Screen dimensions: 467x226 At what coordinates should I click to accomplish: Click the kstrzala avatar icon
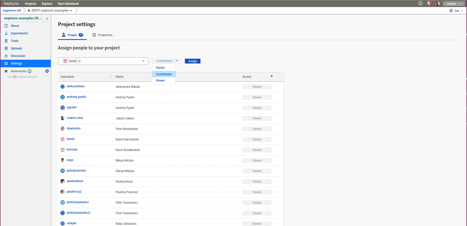pyautogui.click(x=63, y=150)
